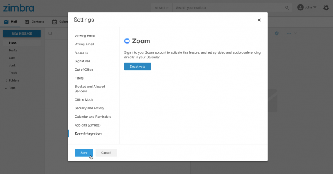Open the Junk folder
Image resolution: width=333 pixels, height=174 pixels.
(x=12, y=65)
